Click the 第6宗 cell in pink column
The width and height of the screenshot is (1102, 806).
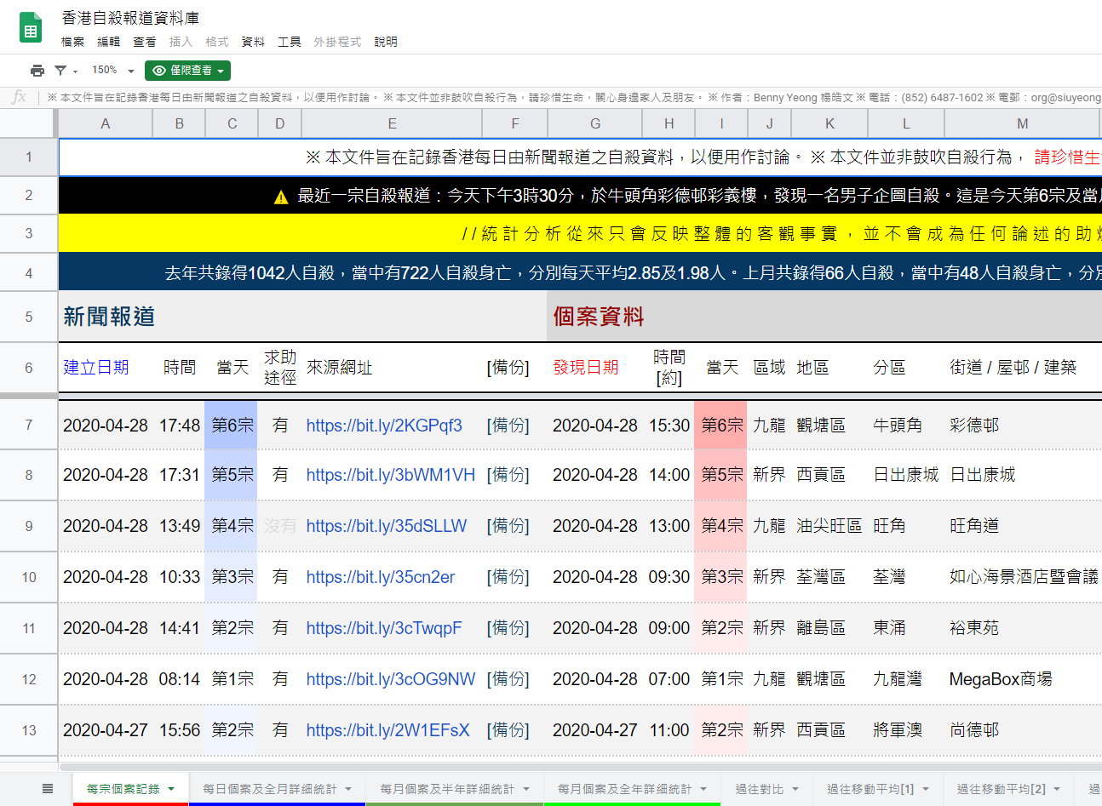721,426
